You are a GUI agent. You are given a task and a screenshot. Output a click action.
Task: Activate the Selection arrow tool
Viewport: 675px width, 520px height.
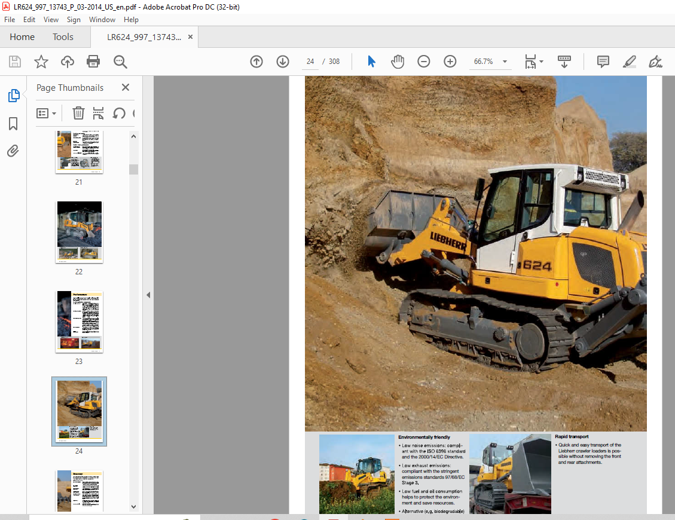coord(371,62)
